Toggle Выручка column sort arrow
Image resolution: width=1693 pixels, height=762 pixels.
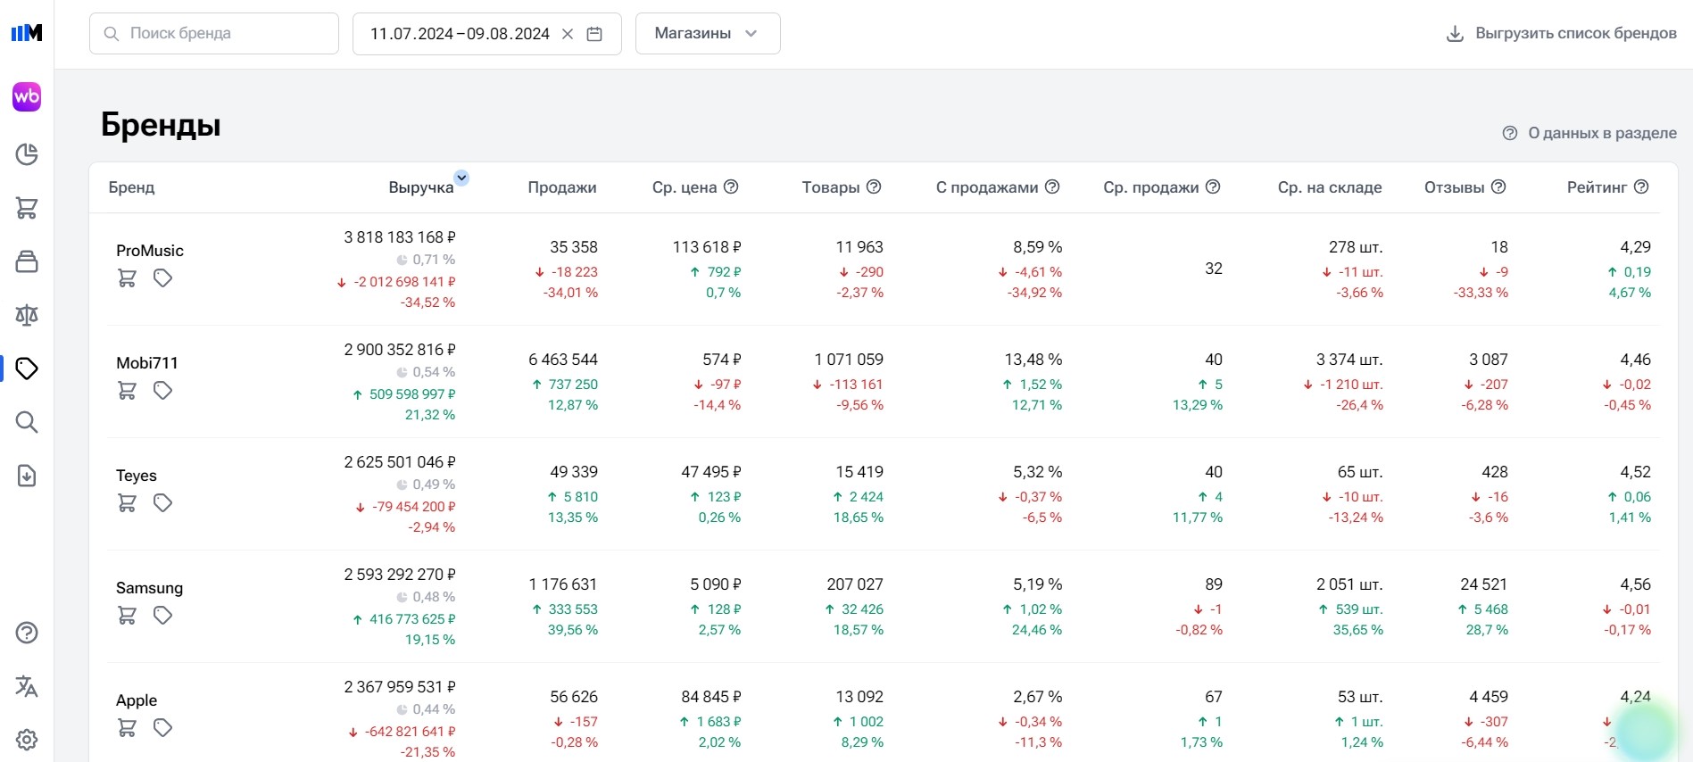pos(461,178)
